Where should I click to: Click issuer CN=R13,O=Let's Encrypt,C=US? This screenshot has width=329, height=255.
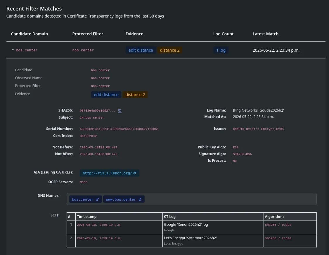[x=258, y=129]
